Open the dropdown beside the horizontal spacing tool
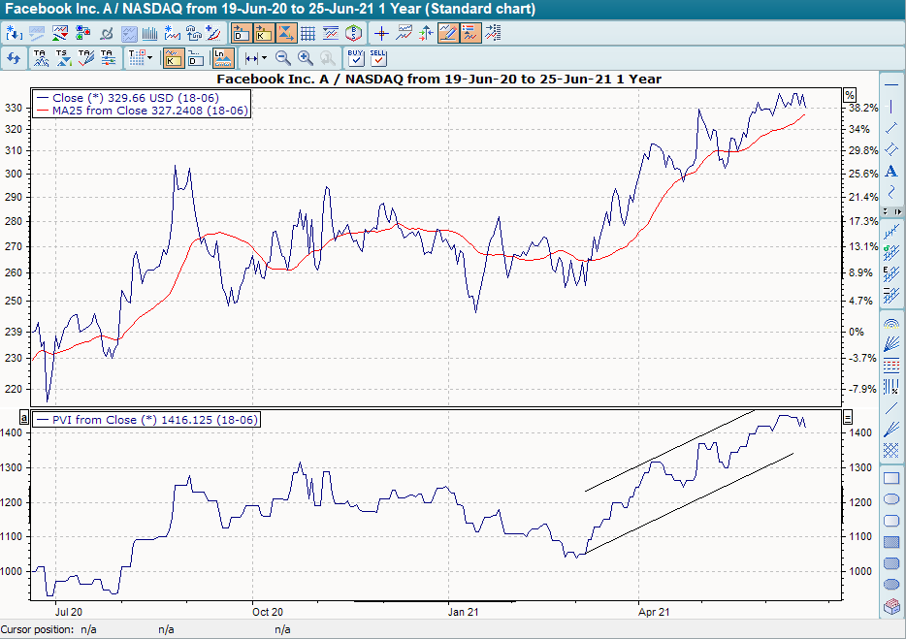This screenshot has width=906, height=639. point(263,57)
